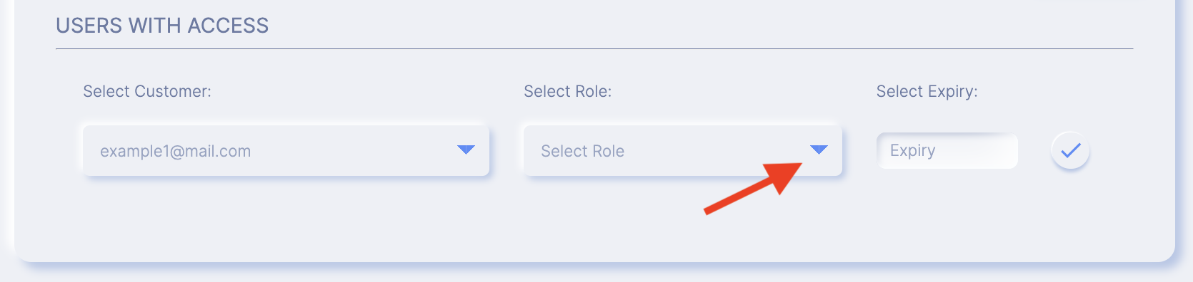This screenshot has width=1193, height=282.
Task: Click the 'Select Role:' label
Action: click(x=567, y=91)
